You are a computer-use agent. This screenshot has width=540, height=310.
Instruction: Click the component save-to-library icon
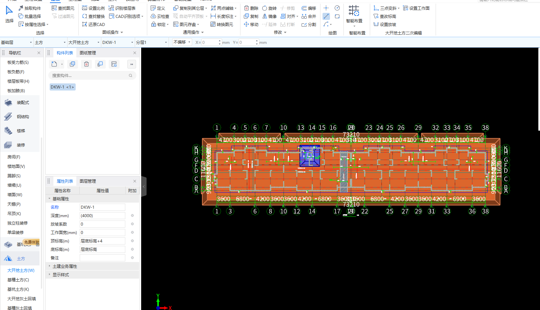point(114,64)
